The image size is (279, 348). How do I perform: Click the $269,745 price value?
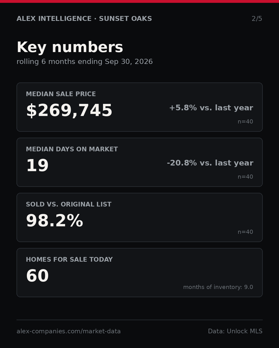coord(69,111)
